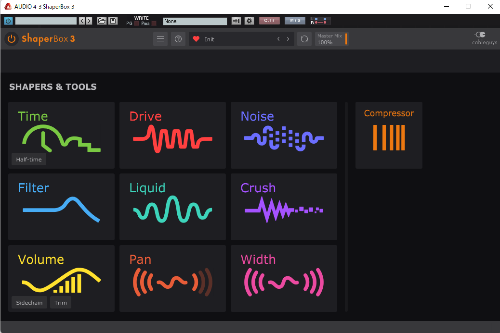Add the Drive shaper
This screenshot has height=333, width=500.
point(172,135)
